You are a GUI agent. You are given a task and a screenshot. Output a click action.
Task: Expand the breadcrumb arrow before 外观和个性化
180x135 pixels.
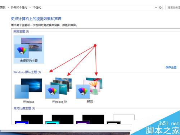coord(8,8)
